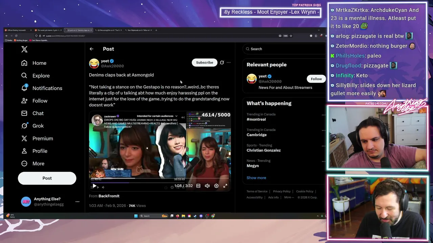Switch to the Ron Filipkowski on X tab
Screen dimensions: 433x243
pos(138,30)
